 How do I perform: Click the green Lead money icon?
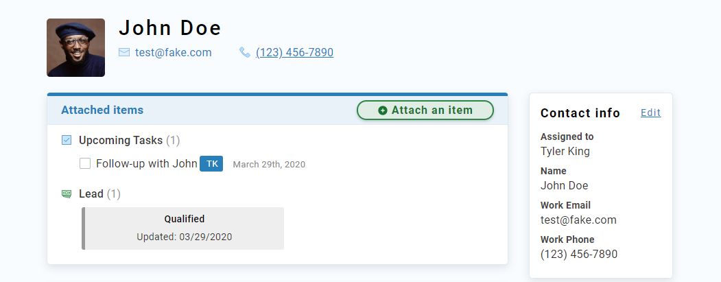[67, 194]
